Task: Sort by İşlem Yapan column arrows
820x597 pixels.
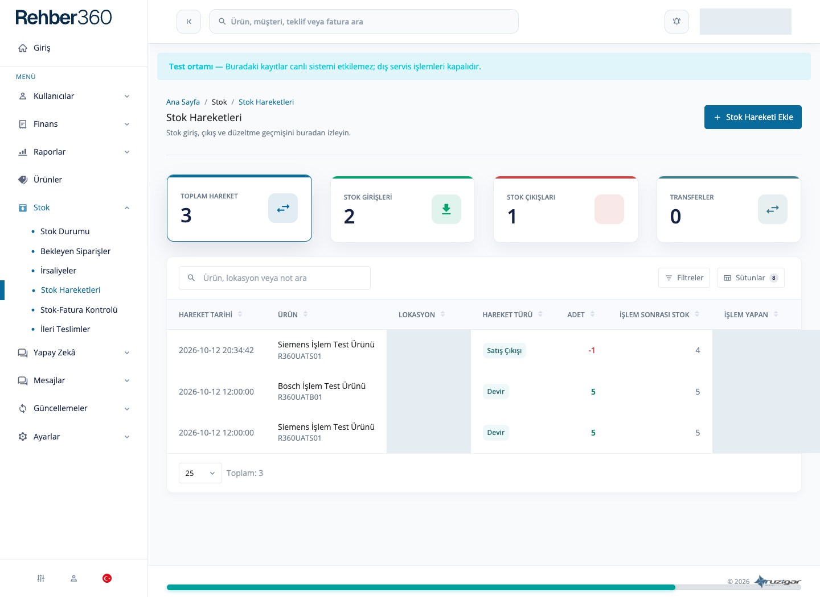Action: coord(776,314)
